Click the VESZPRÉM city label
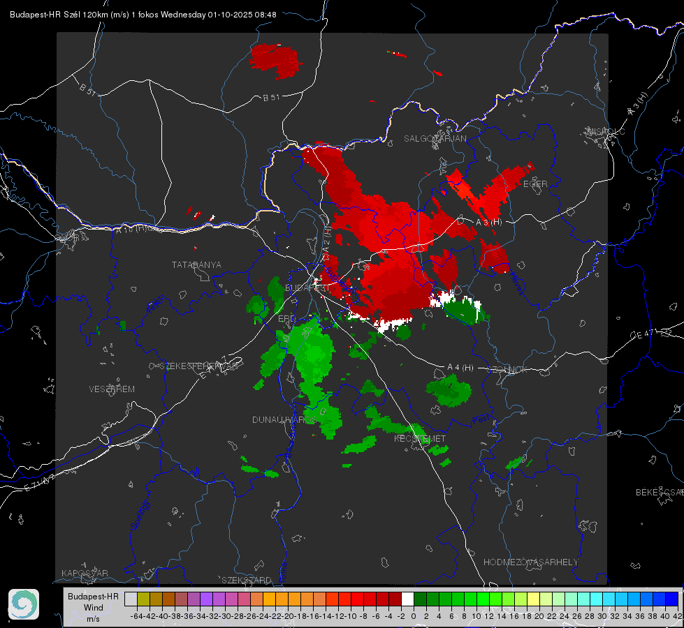 click(x=112, y=389)
